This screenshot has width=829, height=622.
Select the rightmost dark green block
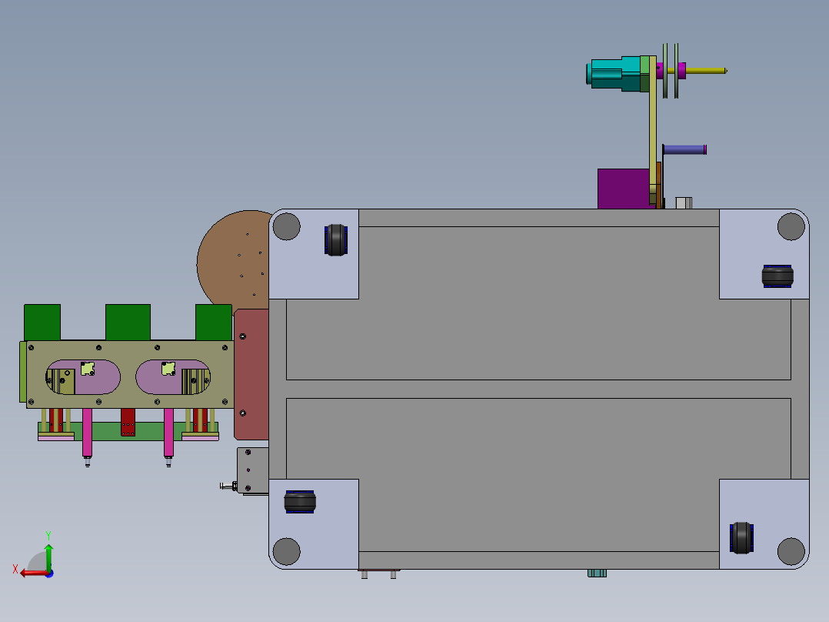click(214, 322)
